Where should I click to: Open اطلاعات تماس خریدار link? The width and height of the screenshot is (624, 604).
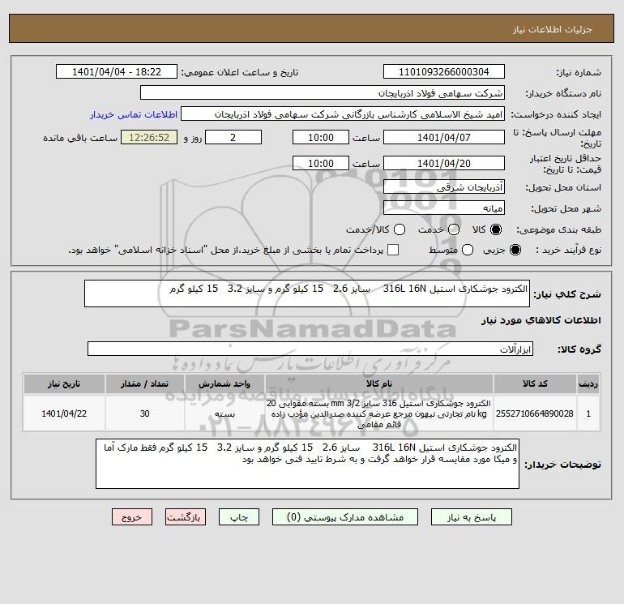click(x=134, y=114)
